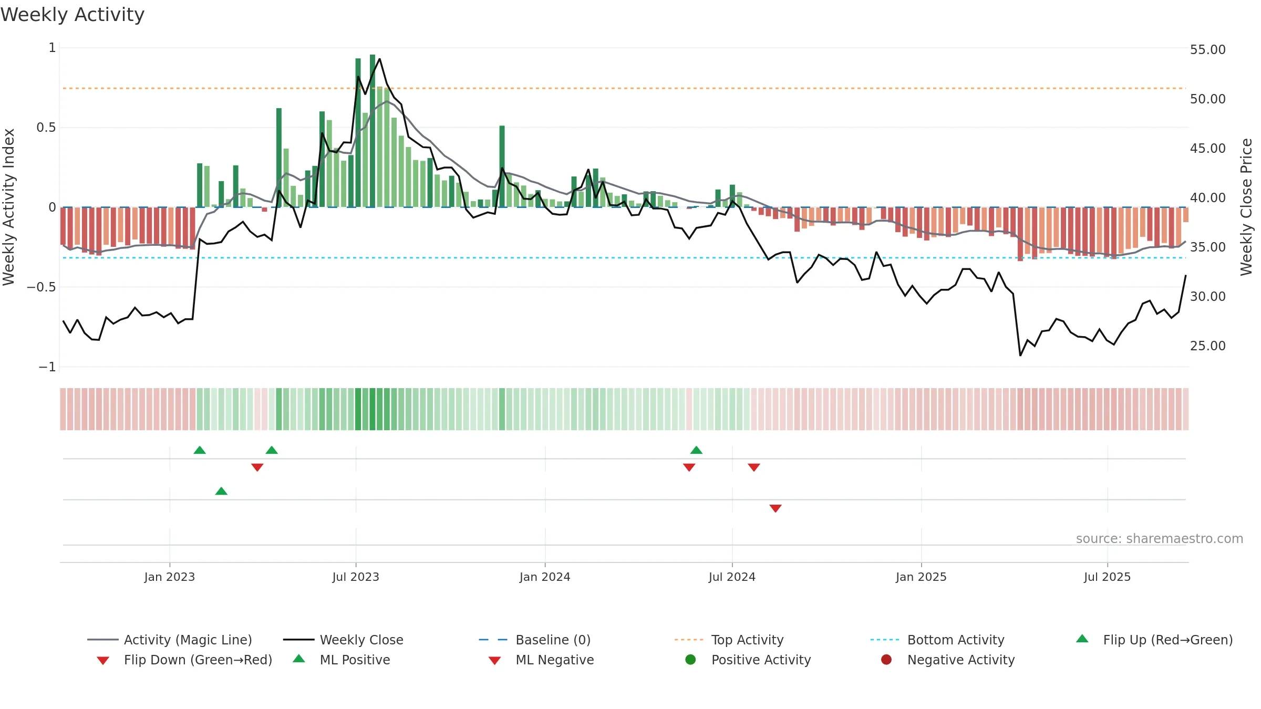
Task: Click the Jan 2024 x-axis label
Action: pyautogui.click(x=545, y=577)
